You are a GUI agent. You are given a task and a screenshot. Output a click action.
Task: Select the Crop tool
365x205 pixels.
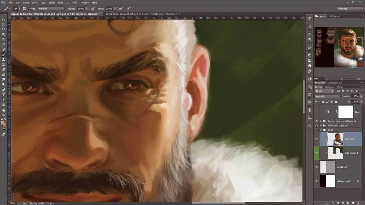click(x=4, y=39)
